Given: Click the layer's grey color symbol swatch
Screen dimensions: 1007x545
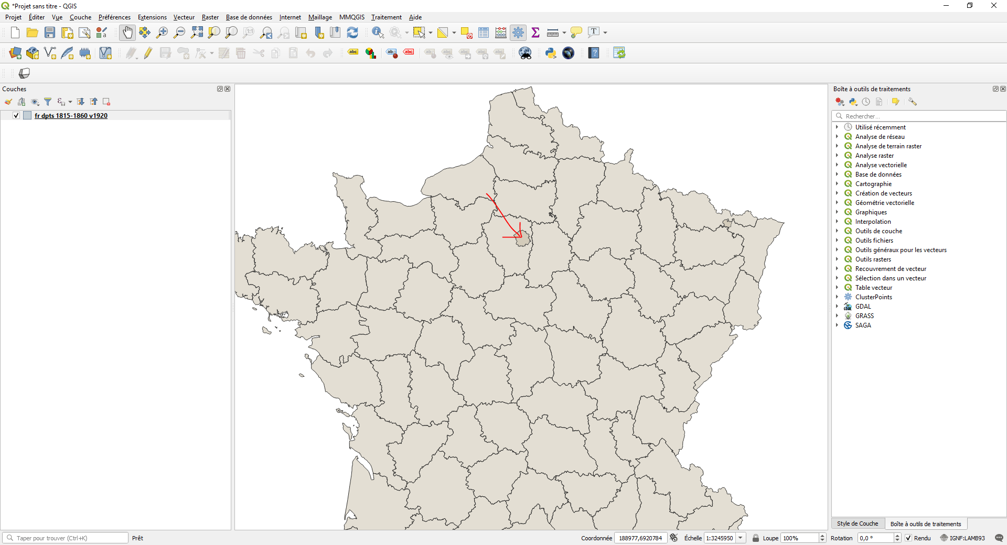Looking at the screenshot, I should (28, 116).
